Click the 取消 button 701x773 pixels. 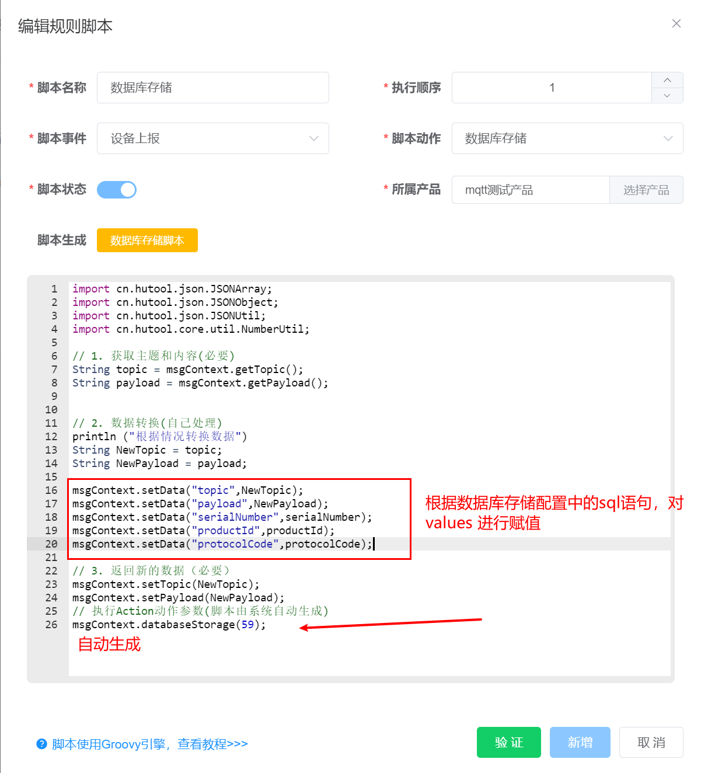(651, 742)
